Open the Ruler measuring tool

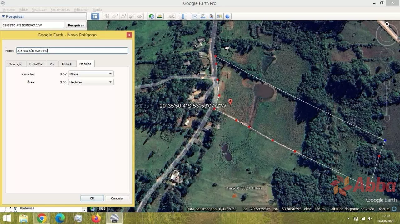pos(183,17)
